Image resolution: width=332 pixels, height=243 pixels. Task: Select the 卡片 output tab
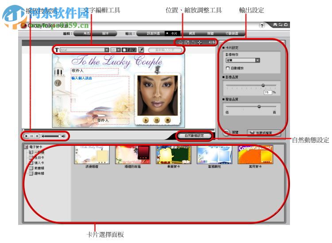click(173, 34)
